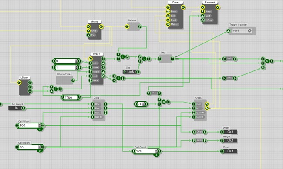The height and width of the screenshot is (169, 283).
Task: Increment the Cell Width spinner arrows
Action: [x=40, y=126]
